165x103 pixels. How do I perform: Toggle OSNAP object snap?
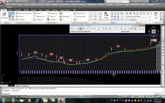pyautogui.click(x=54, y=96)
